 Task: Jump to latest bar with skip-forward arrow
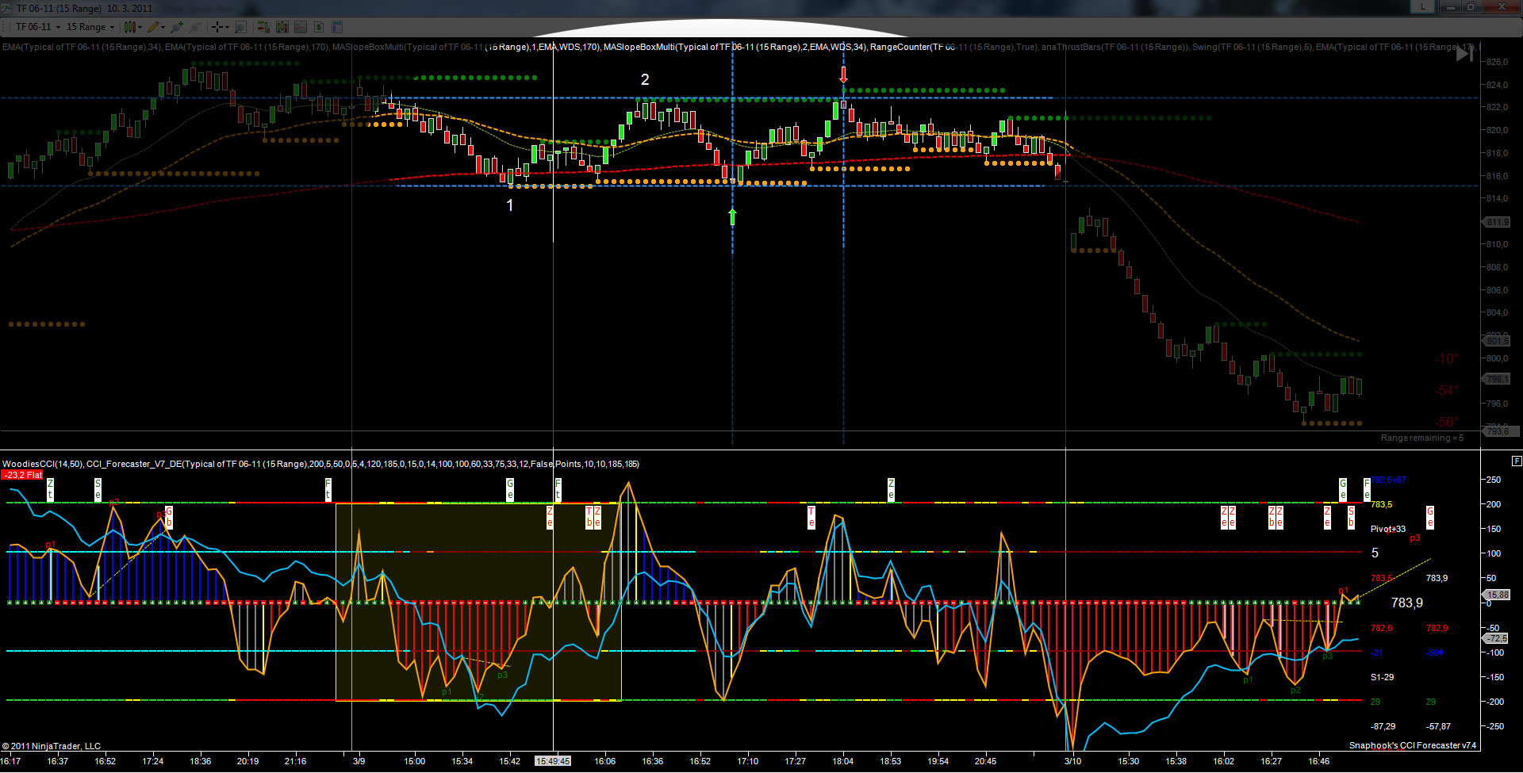pyautogui.click(x=1464, y=54)
